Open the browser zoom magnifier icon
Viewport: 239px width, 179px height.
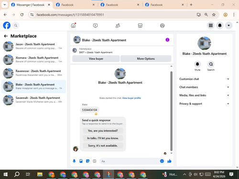[x=206, y=15]
